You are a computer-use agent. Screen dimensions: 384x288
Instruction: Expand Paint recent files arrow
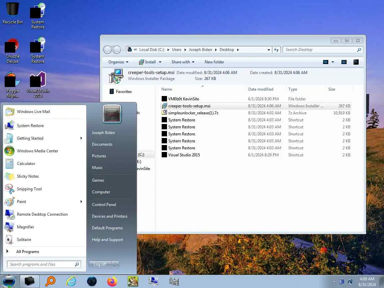pos(81,202)
